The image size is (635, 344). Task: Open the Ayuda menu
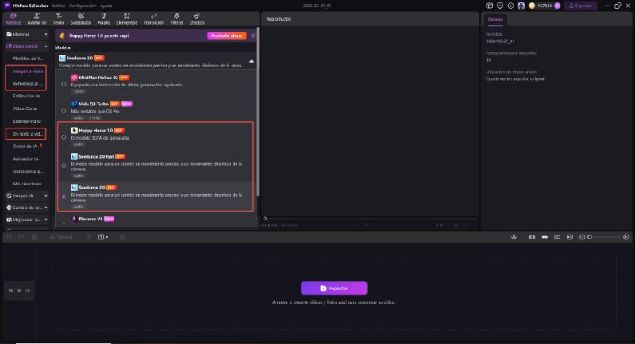point(106,6)
